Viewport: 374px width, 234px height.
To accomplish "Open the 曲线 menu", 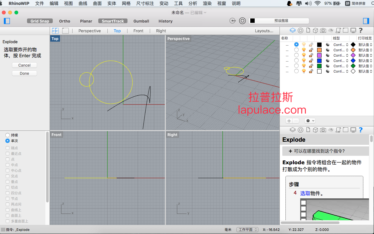I will point(83,3).
